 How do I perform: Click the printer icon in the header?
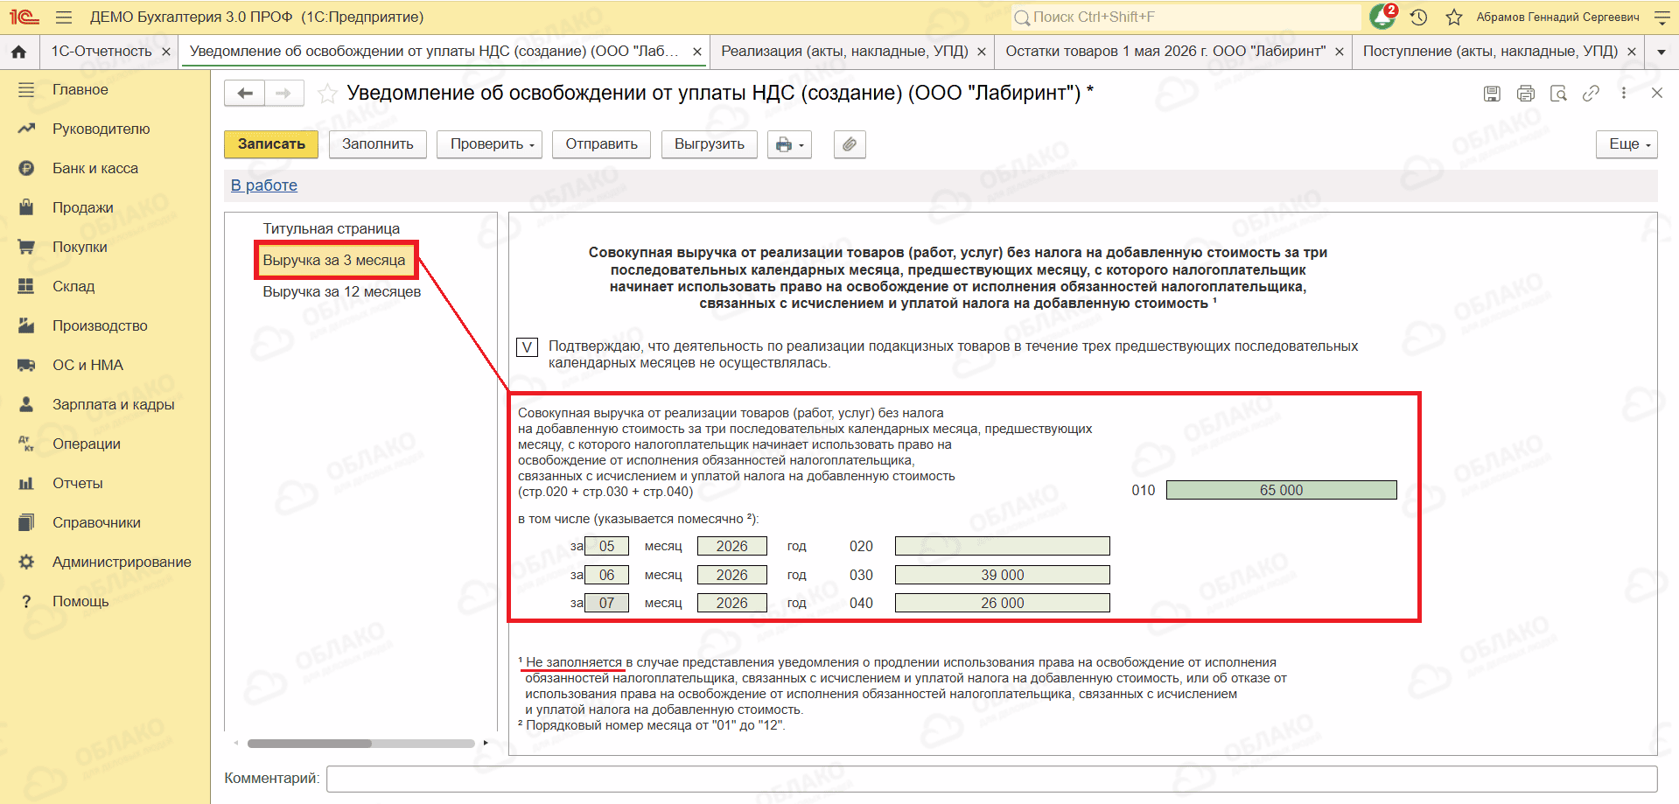pos(1526,94)
